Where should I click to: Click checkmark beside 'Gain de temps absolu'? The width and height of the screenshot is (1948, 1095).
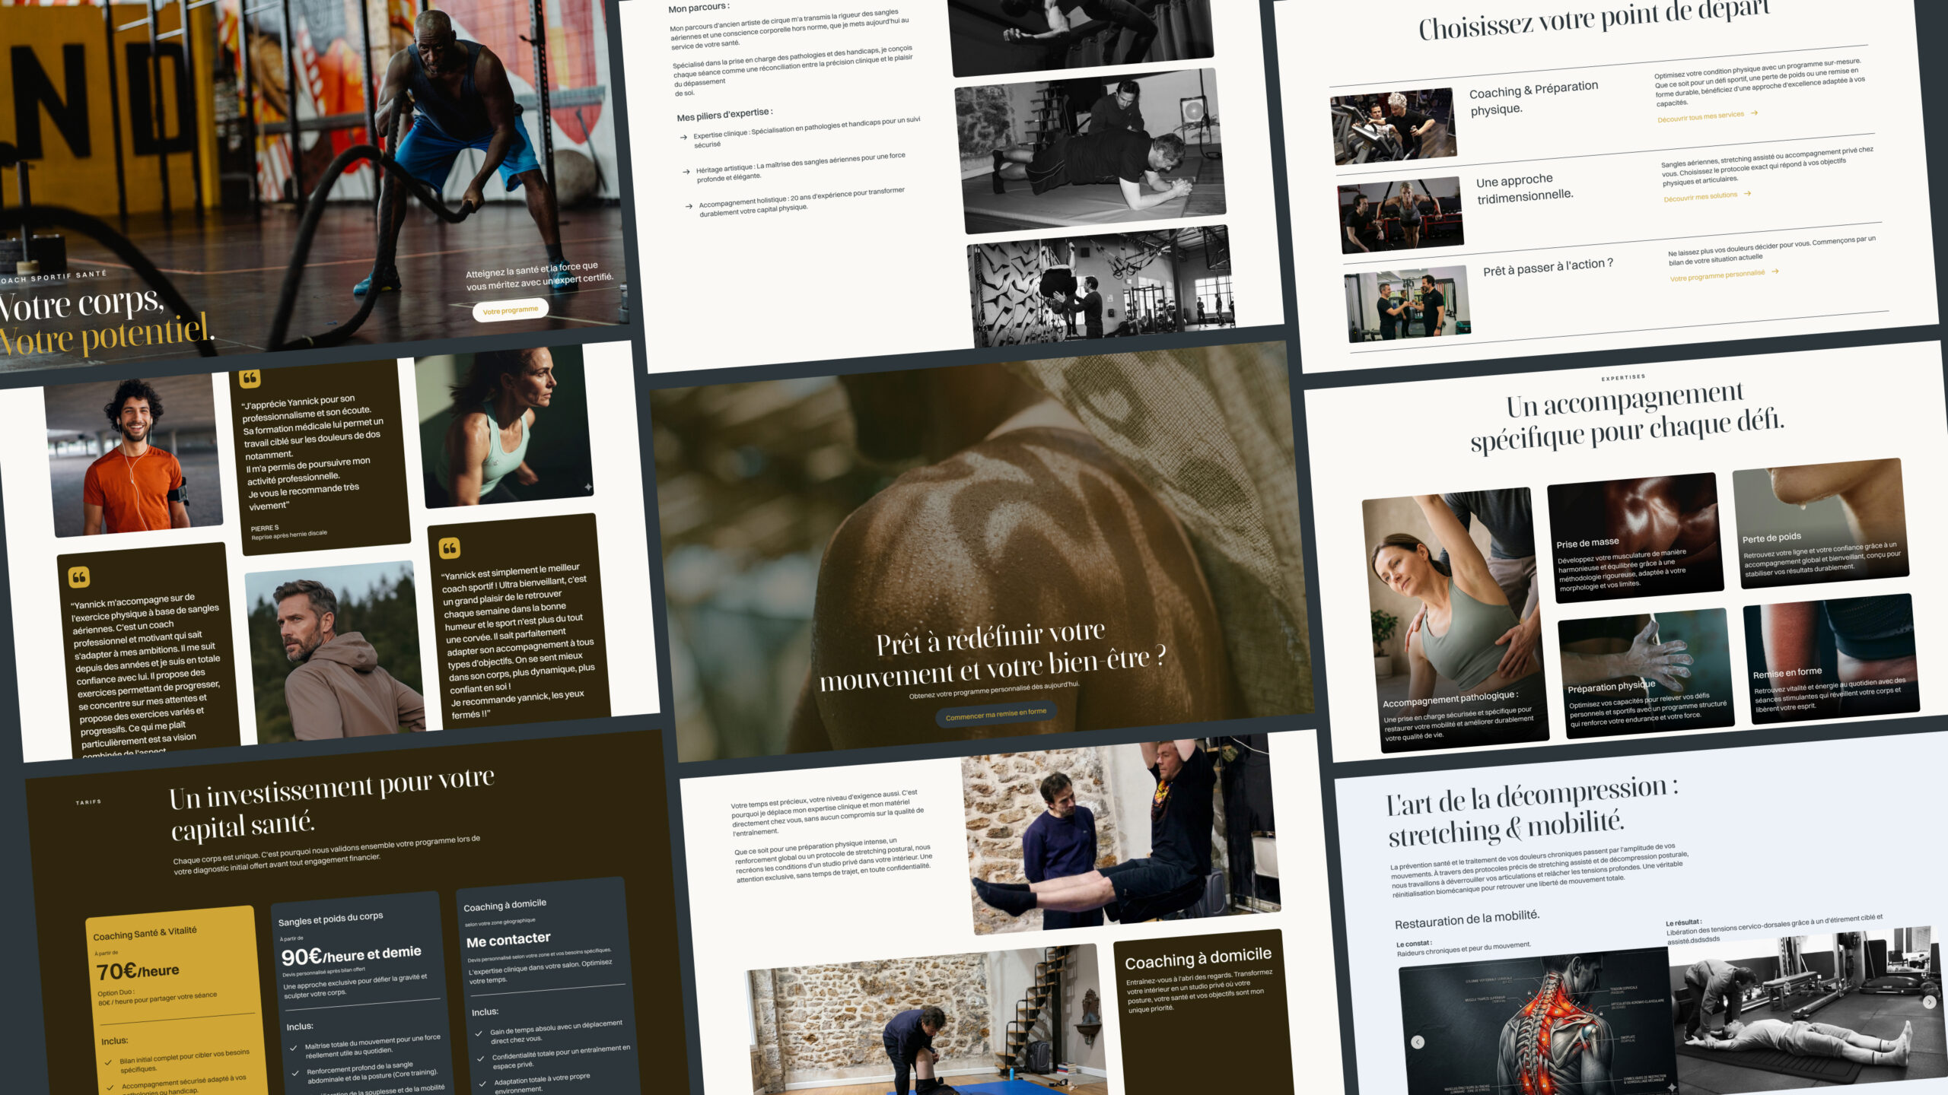point(479,1033)
